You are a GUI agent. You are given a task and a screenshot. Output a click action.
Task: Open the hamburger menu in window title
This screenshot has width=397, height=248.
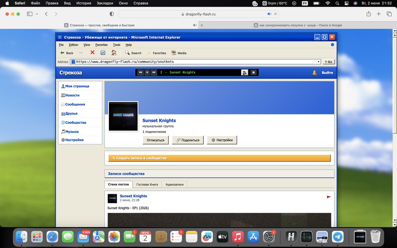60,37
